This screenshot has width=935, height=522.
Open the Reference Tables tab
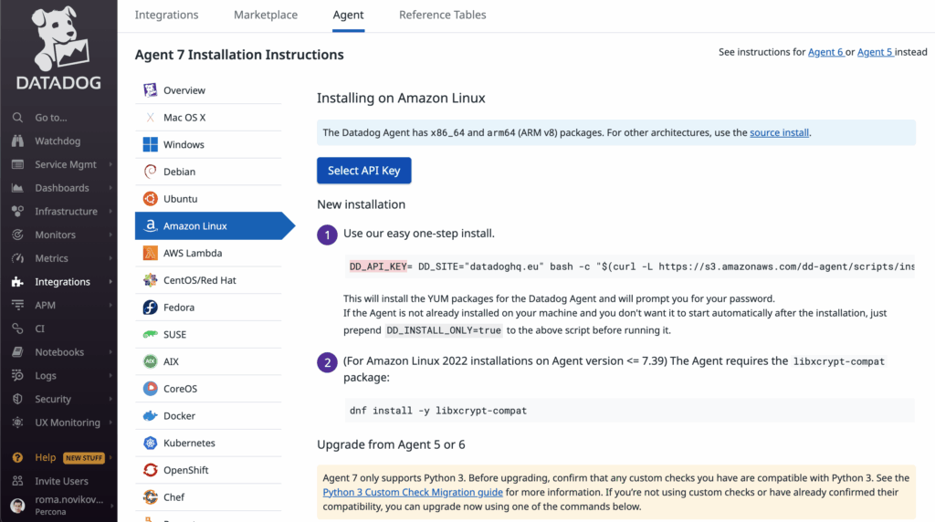tap(442, 16)
